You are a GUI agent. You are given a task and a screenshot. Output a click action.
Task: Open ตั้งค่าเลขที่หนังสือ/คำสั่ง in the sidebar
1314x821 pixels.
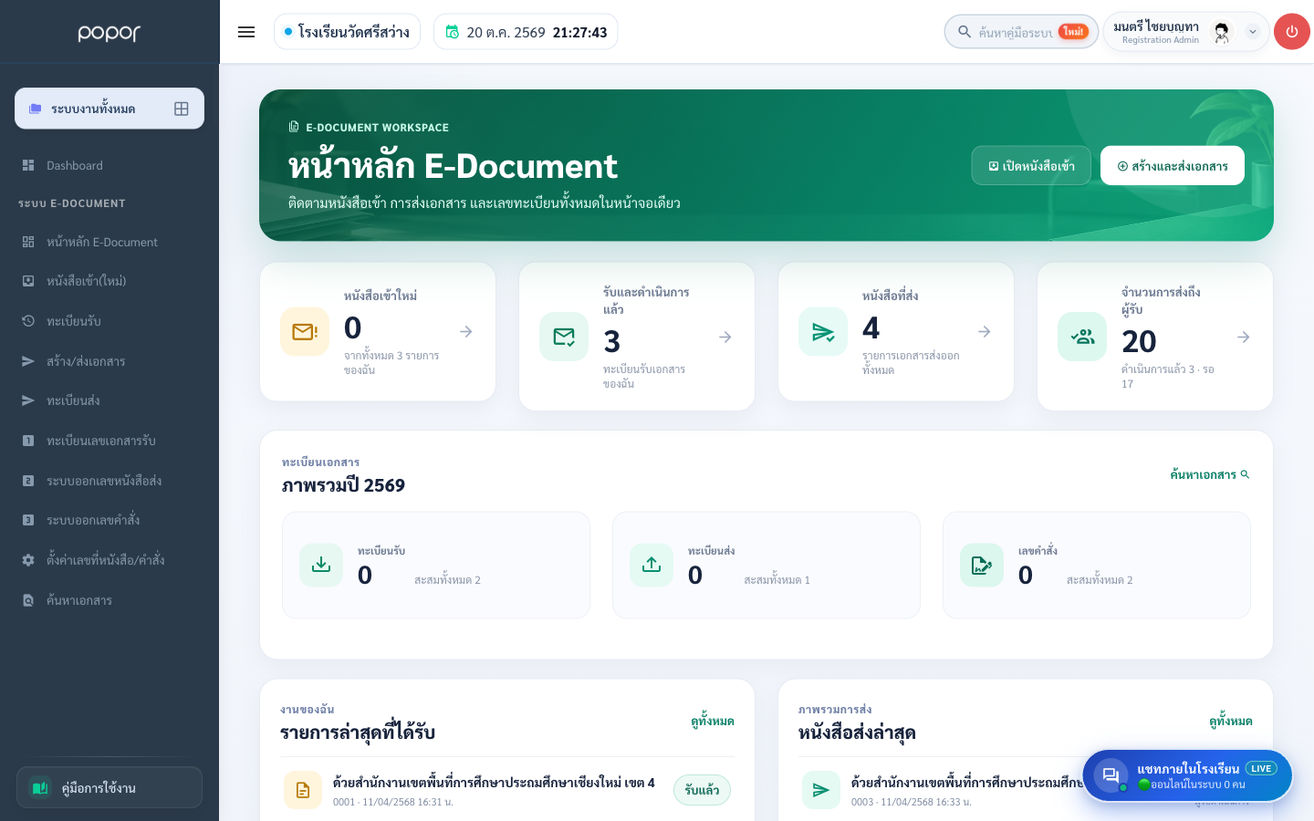click(x=109, y=560)
